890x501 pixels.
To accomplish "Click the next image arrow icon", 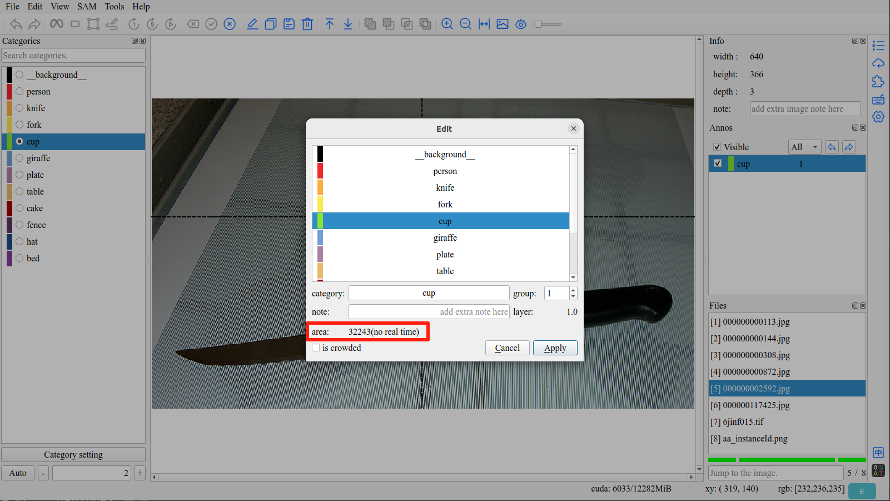I will tap(34, 24).
